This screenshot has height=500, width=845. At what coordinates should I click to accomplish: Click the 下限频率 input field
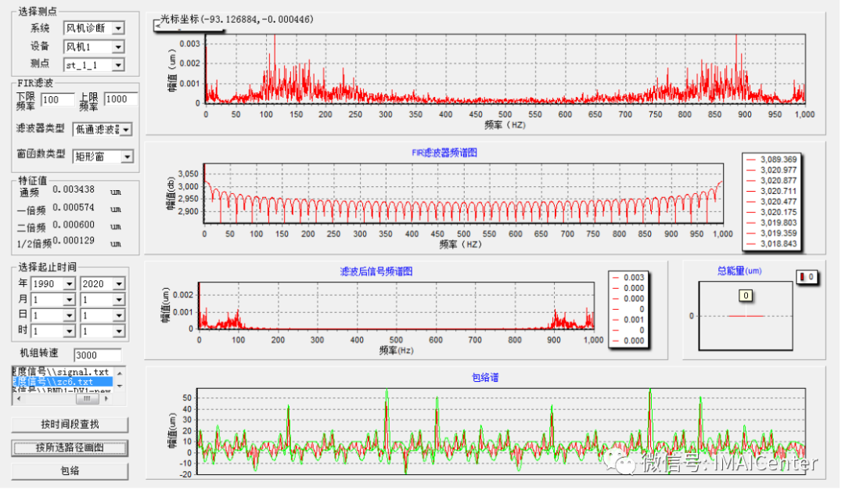tap(57, 99)
